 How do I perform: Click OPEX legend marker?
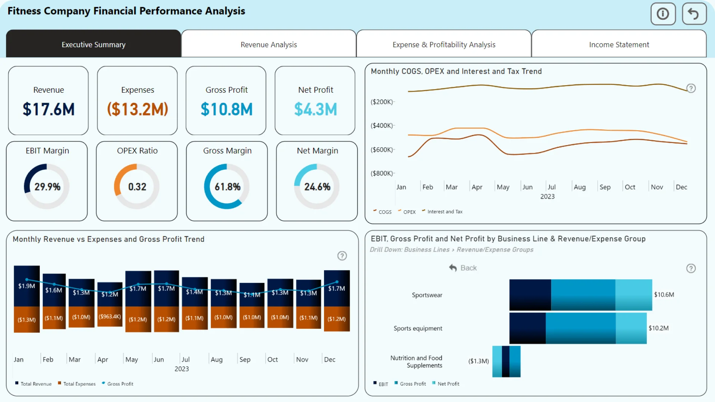coord(400,211)
